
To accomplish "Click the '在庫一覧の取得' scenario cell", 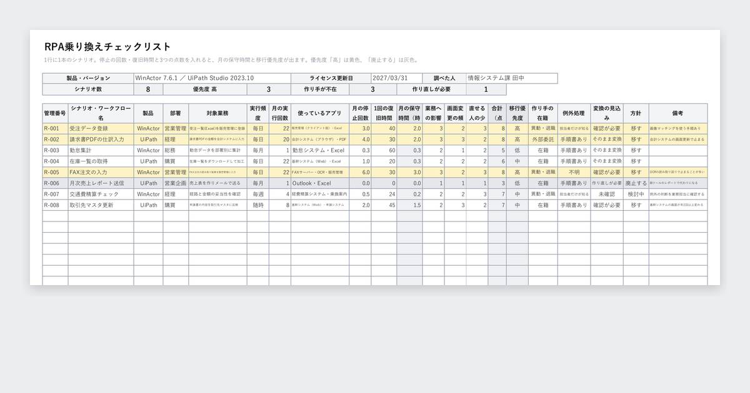I will click(x=101, y=161).
